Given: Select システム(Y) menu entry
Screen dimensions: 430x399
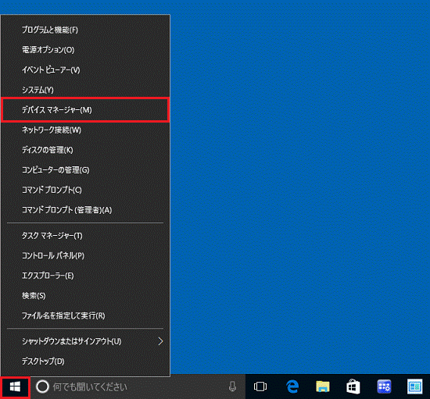Looking at the screenshot, I should tap(85, 90).
